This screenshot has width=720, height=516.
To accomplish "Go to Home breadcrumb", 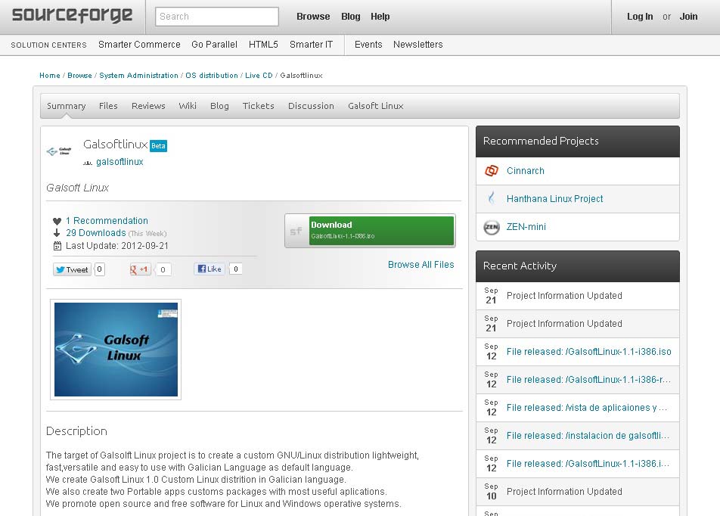I will click(50, 76).
